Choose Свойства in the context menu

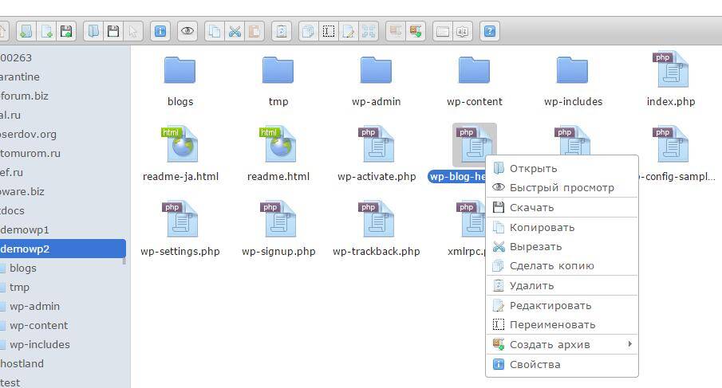(562, 365)
